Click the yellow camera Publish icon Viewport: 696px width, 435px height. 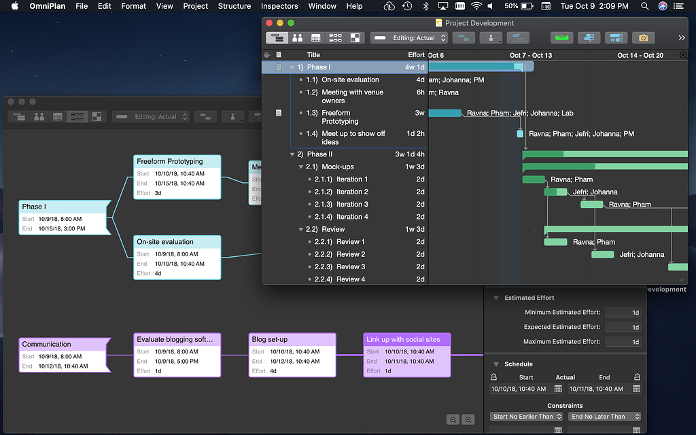pos(643,38)
